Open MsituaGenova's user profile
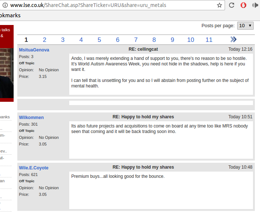Screen dimensions: 260x212 [x=34, y=50]
